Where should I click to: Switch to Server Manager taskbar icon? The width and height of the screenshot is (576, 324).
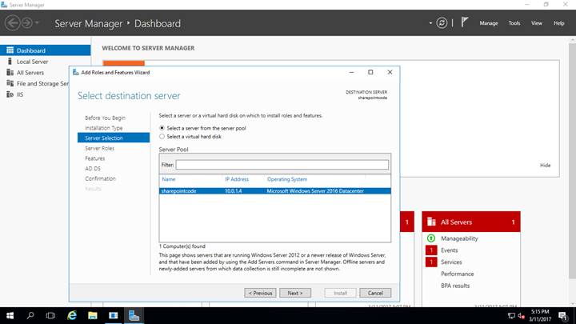(x=134, y=315)
